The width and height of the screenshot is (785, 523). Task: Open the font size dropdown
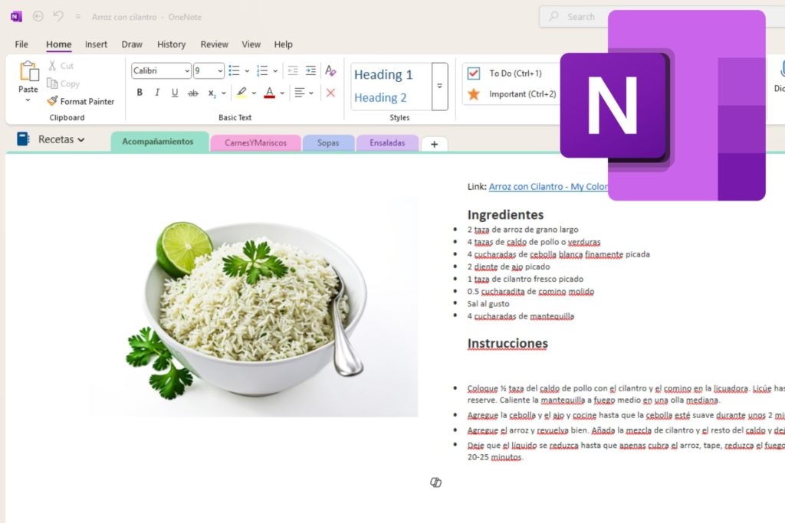pos(220,71)
